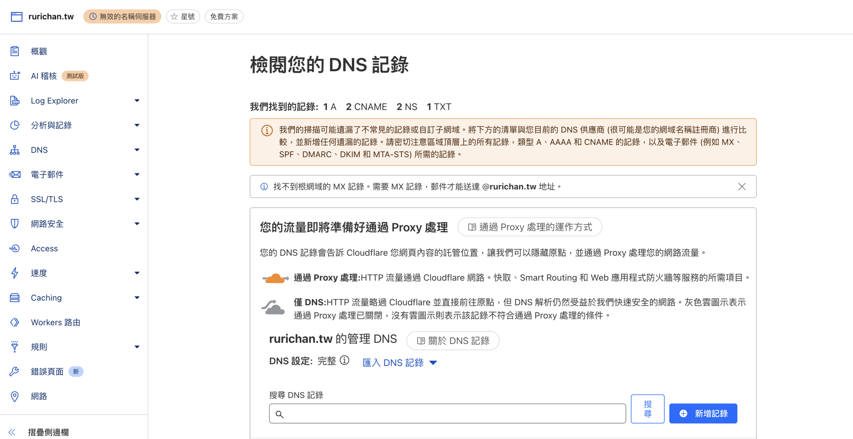Screen dimensions: 853x439
Task: Click the 概觀 overview clipboard icon
Action: pos(15,51)
